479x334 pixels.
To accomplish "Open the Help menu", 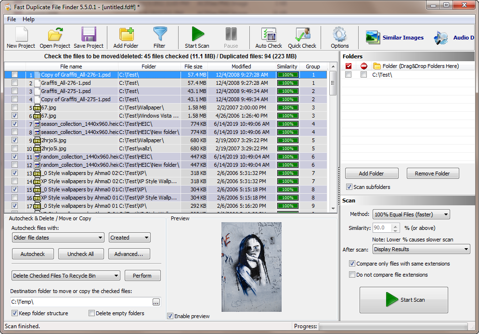I will [x=28, y=19].
